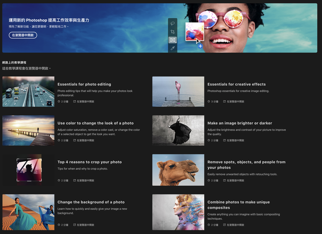Open the Essentials for photo editing thumbnail

click(28, 92)
